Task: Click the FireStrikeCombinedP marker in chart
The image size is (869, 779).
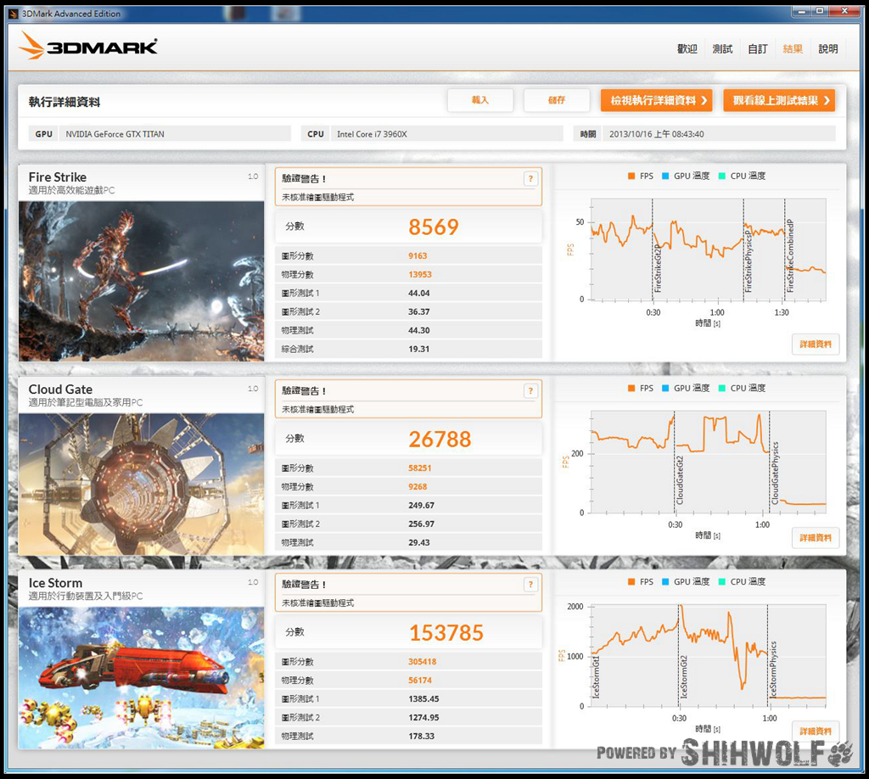Action: [790, 256]
